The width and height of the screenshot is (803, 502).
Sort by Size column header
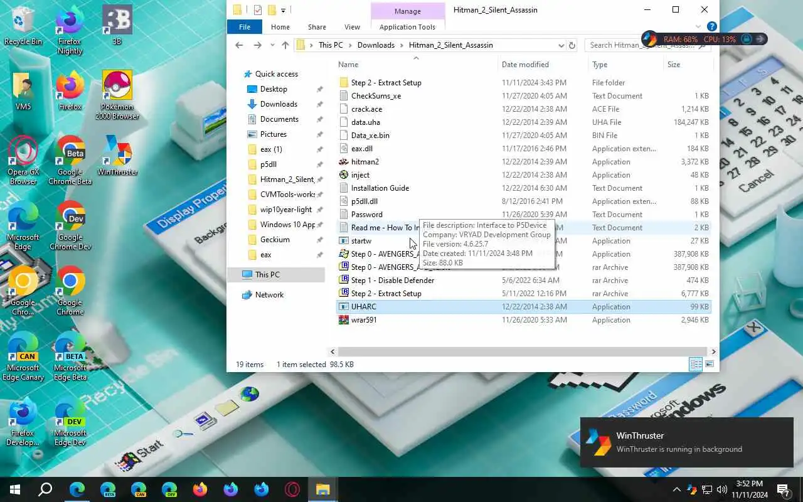(688, 65)
